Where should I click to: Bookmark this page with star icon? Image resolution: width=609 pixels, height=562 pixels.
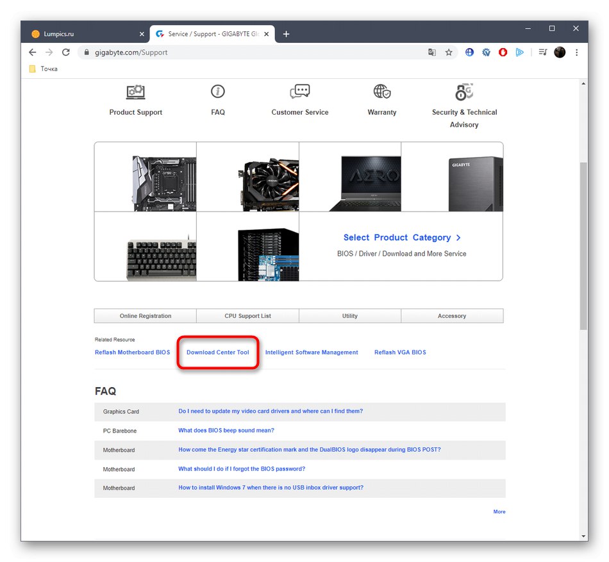coord(449,52)
